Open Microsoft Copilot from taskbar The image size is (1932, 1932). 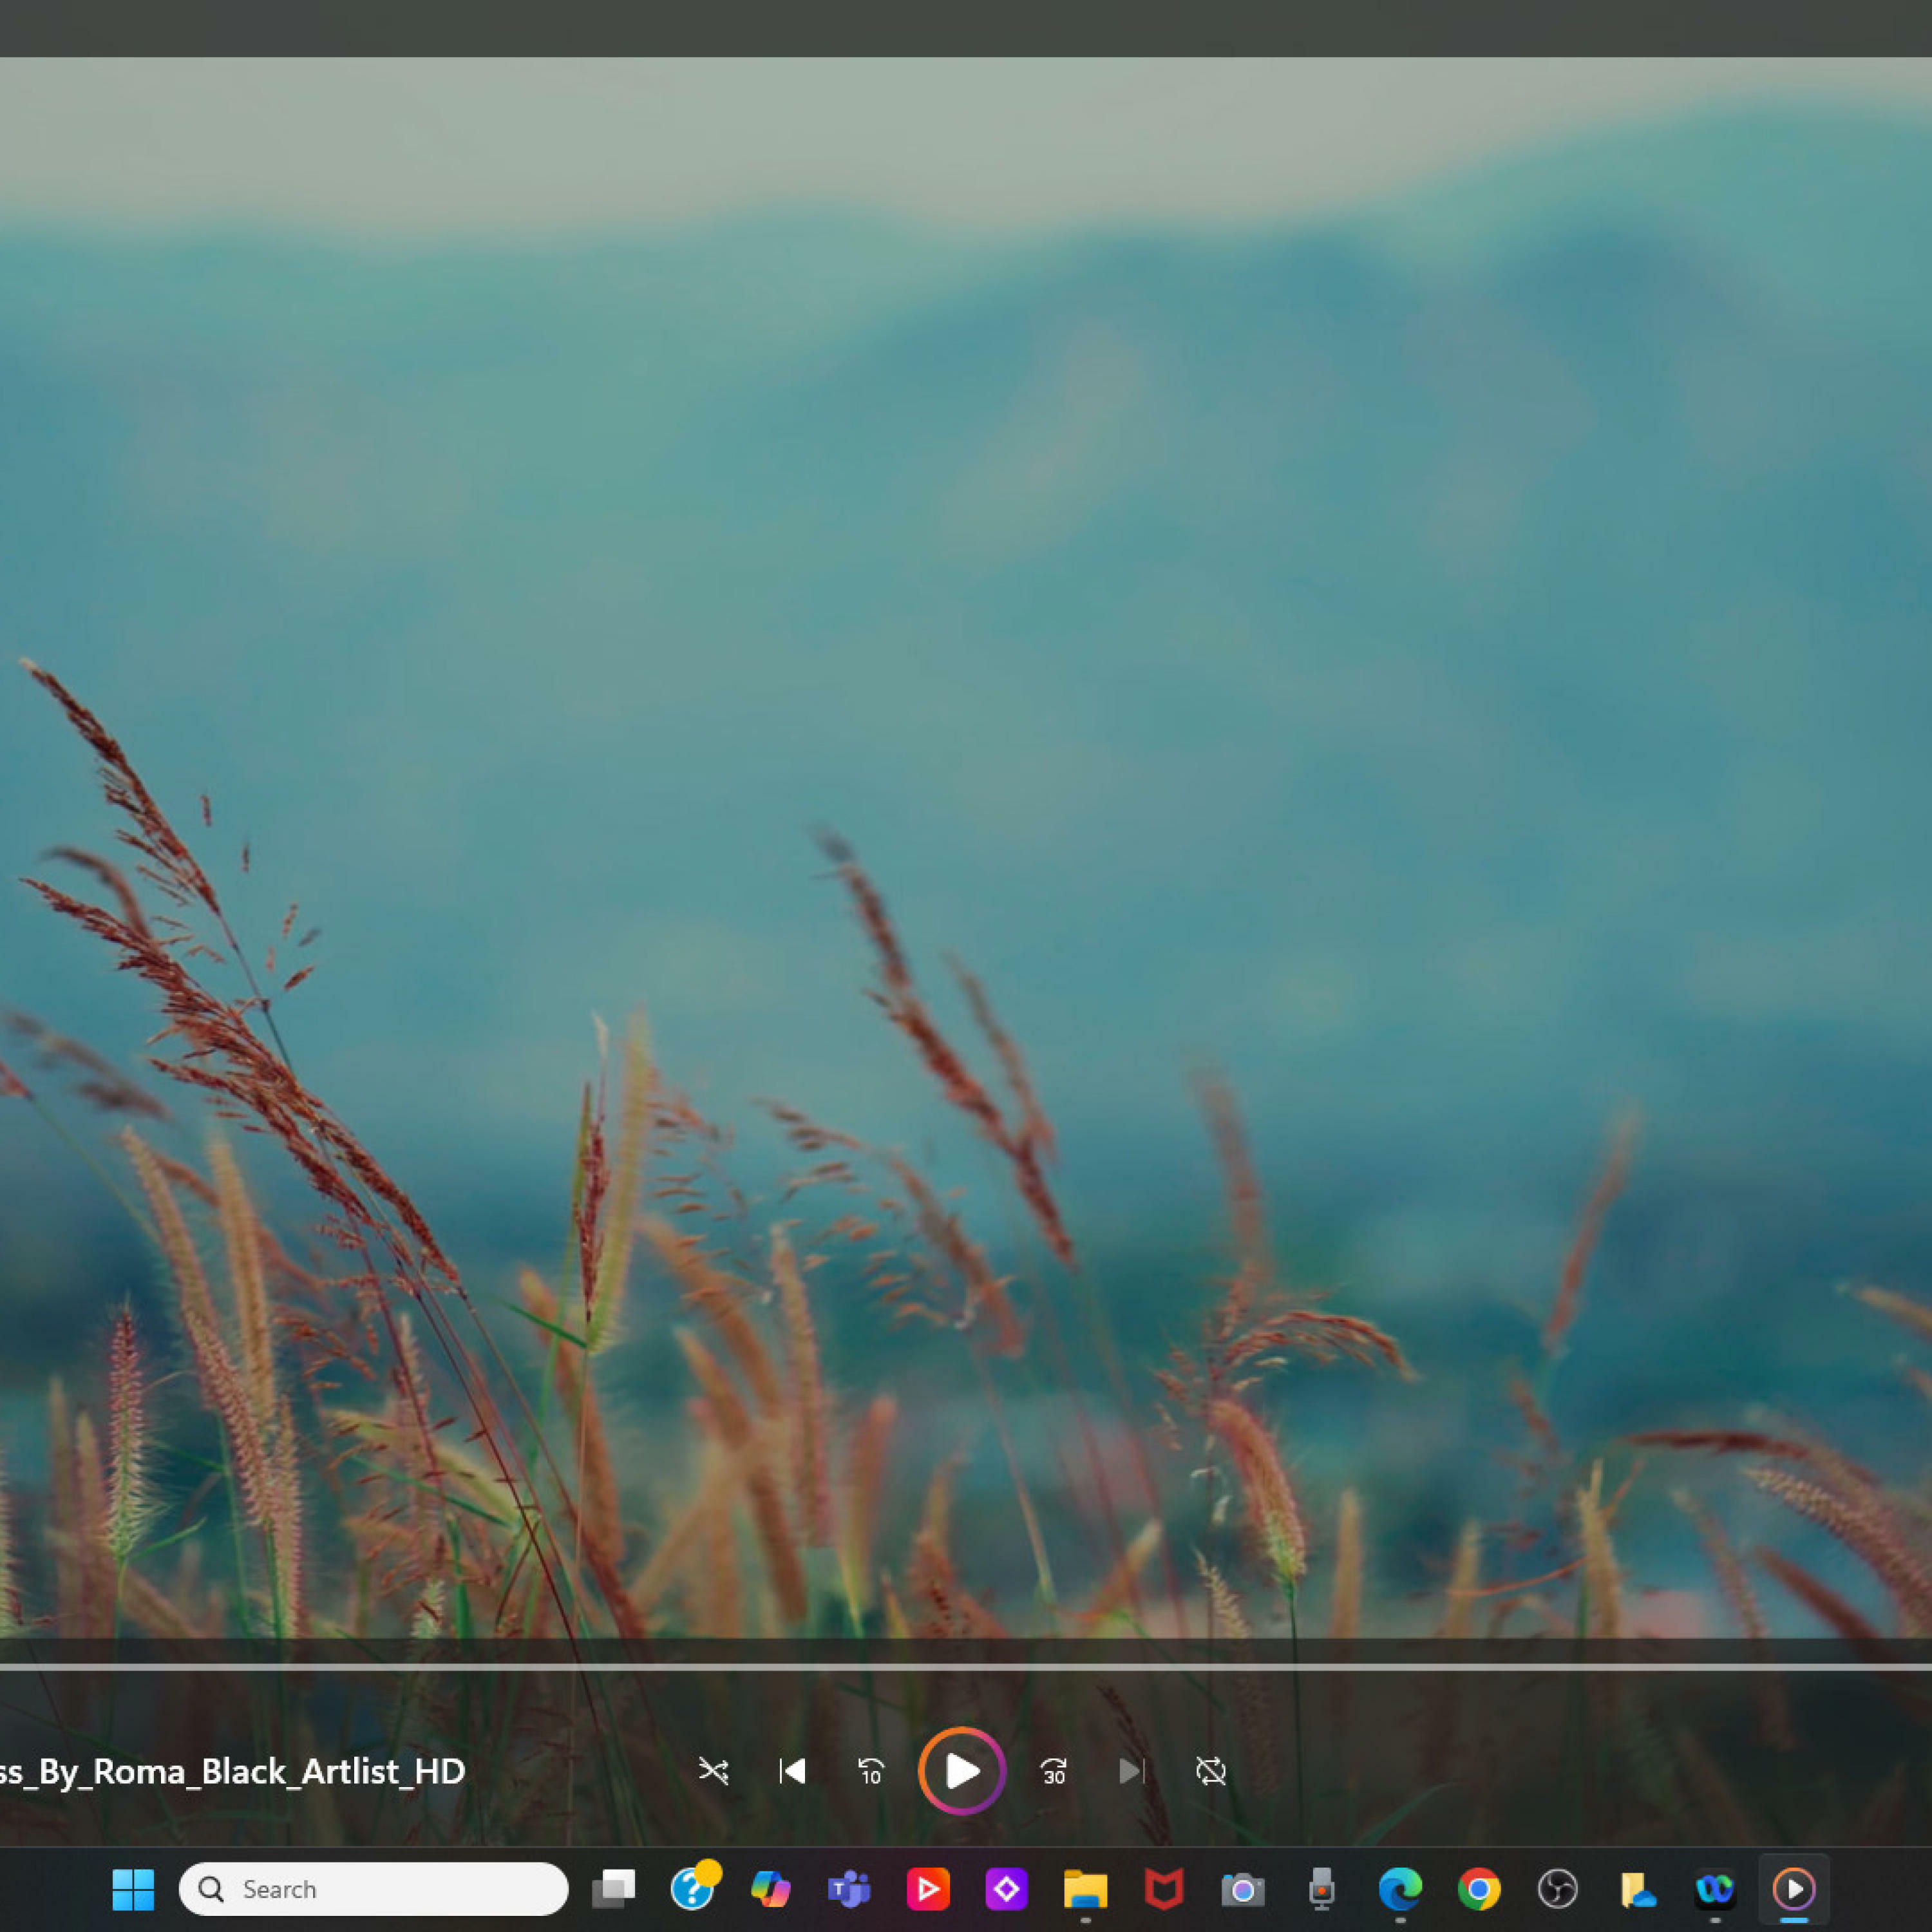(x=770, y=1889)
